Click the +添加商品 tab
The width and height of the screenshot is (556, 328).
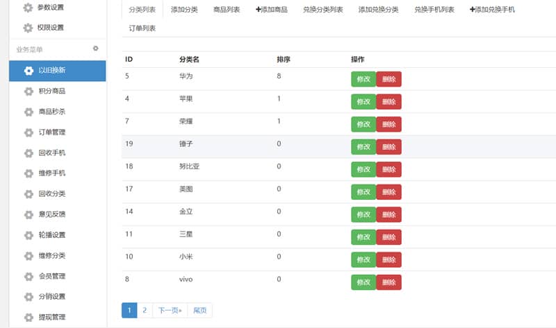272,10
